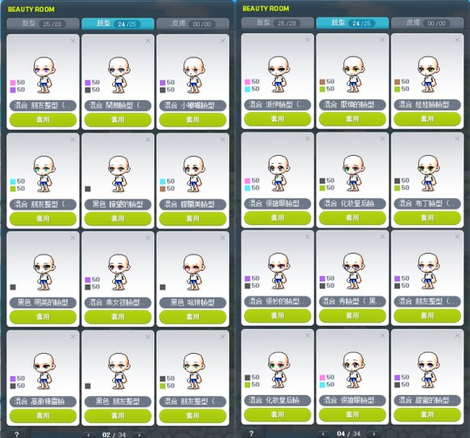Go to next page in right panel

tap(373, 433)
